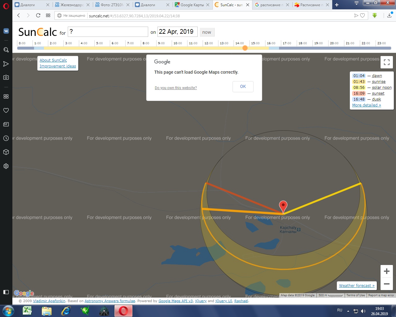Open Excel from the Windows taskbar
396x317 pixels.
tap(27, 310)
